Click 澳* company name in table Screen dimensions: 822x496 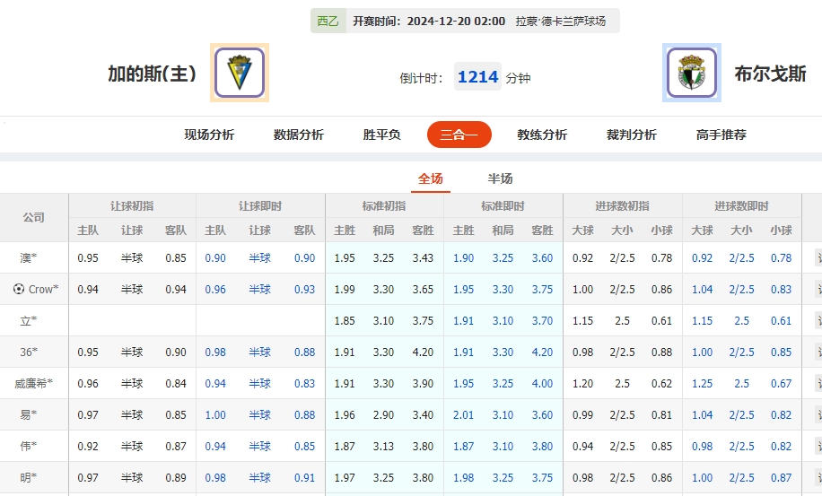[x=29, y=258]
